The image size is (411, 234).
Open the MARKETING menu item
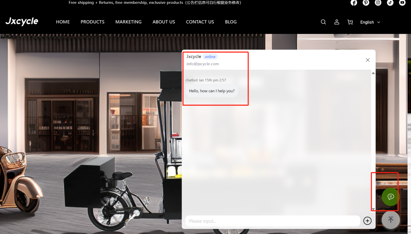click(x=129, y=22)
